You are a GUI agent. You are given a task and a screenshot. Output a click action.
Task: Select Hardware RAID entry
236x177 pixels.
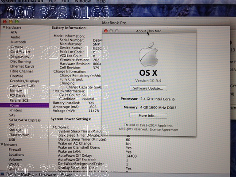tap(22, 86)
